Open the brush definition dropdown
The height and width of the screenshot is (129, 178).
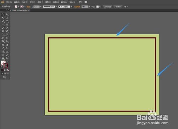point(71,7)
